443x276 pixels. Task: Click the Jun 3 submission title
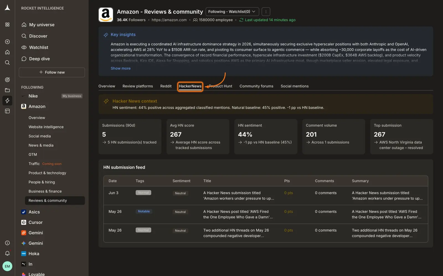239,196
